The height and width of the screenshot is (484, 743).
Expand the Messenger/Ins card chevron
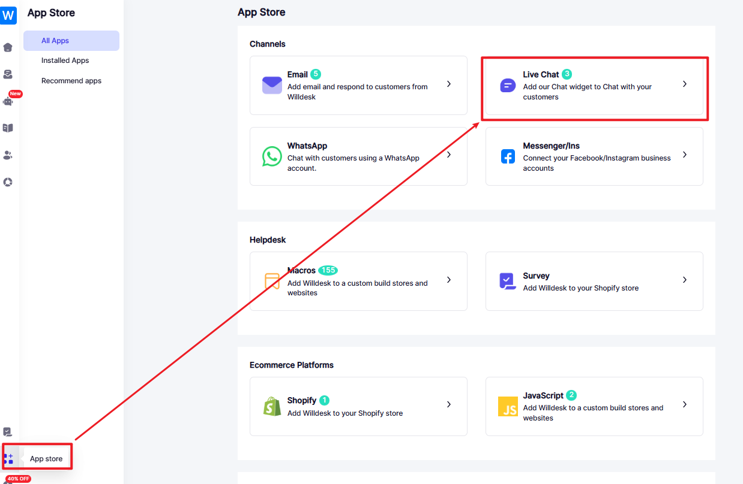tap(685, 155)
